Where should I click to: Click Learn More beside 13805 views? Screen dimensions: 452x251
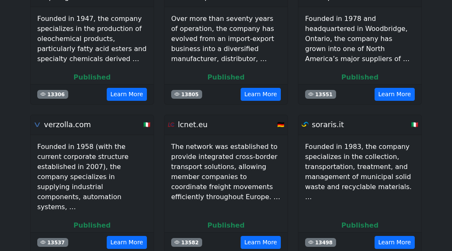tap(261, 94)
